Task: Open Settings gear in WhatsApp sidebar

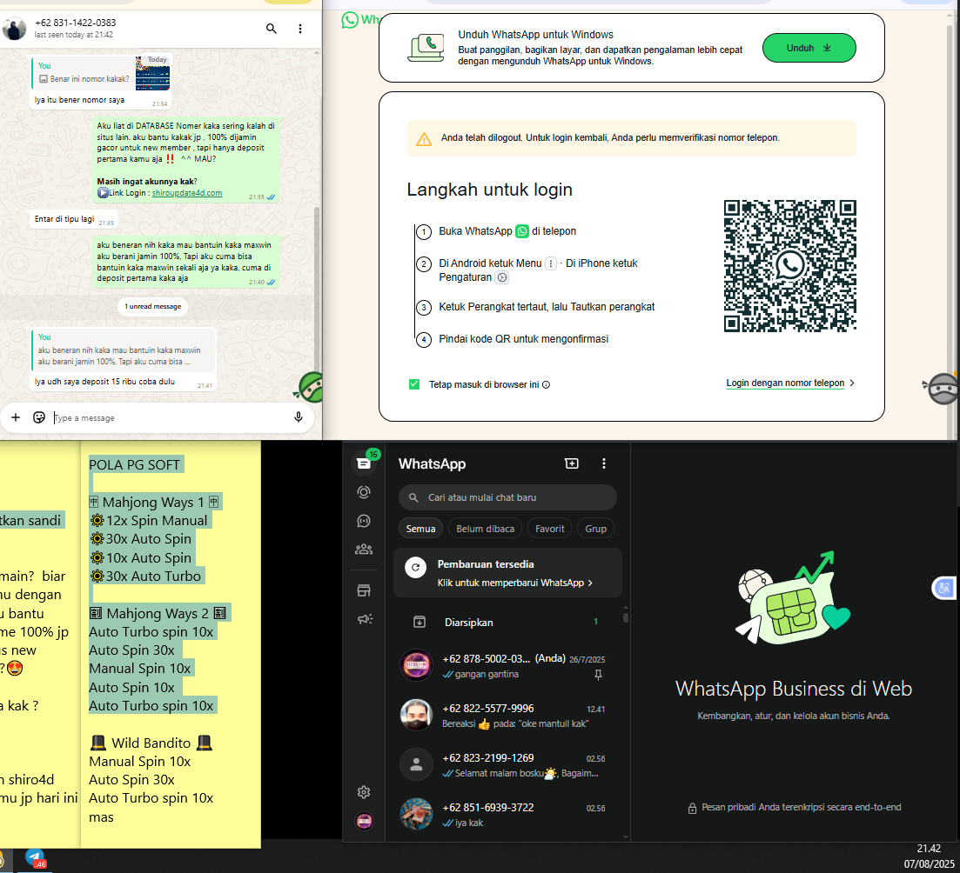Action: click(x=364, y=792)
